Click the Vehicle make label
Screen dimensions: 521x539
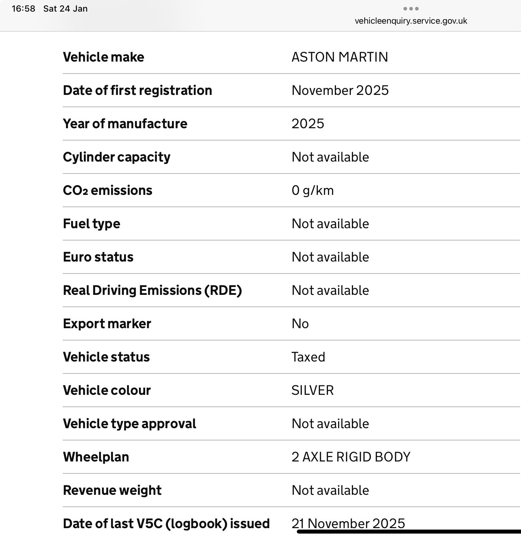pyautogui.click(x=103, y=57)
